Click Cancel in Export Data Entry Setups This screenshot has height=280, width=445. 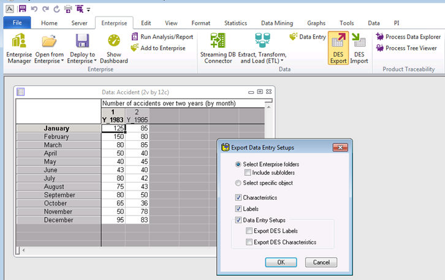click(x=321, y=262)
